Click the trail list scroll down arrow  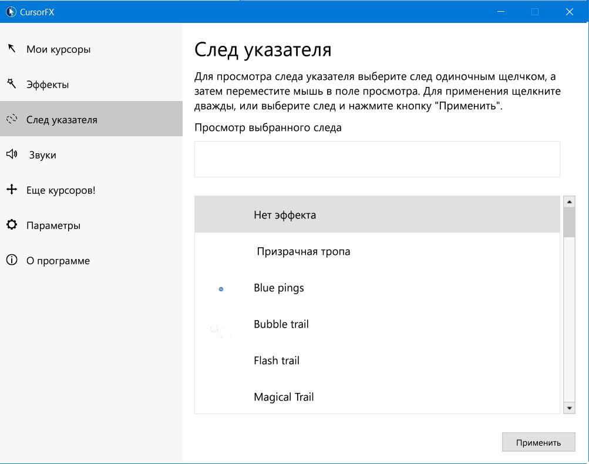click(x=570, y=408)
